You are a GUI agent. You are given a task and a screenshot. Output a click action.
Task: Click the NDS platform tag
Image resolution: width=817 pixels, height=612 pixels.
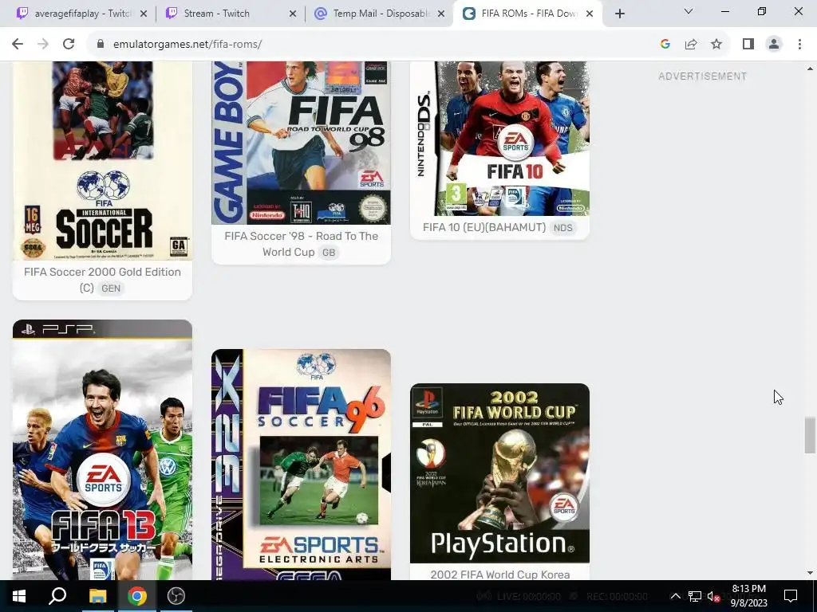coord(562,228)
